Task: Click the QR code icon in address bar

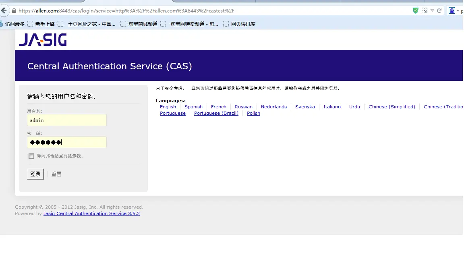Action: pos(425,10)
